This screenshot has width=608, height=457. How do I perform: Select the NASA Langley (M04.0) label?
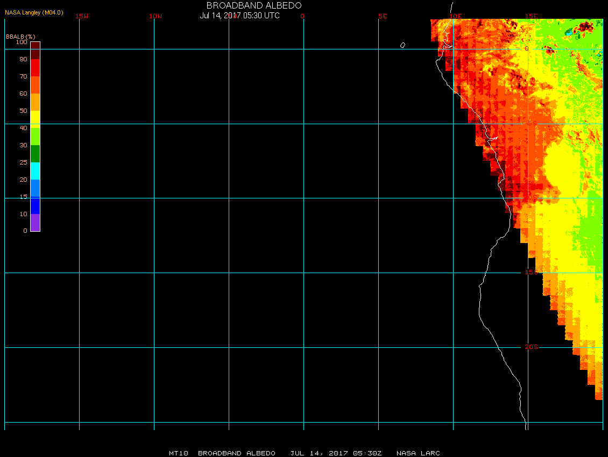coord(34,12)
